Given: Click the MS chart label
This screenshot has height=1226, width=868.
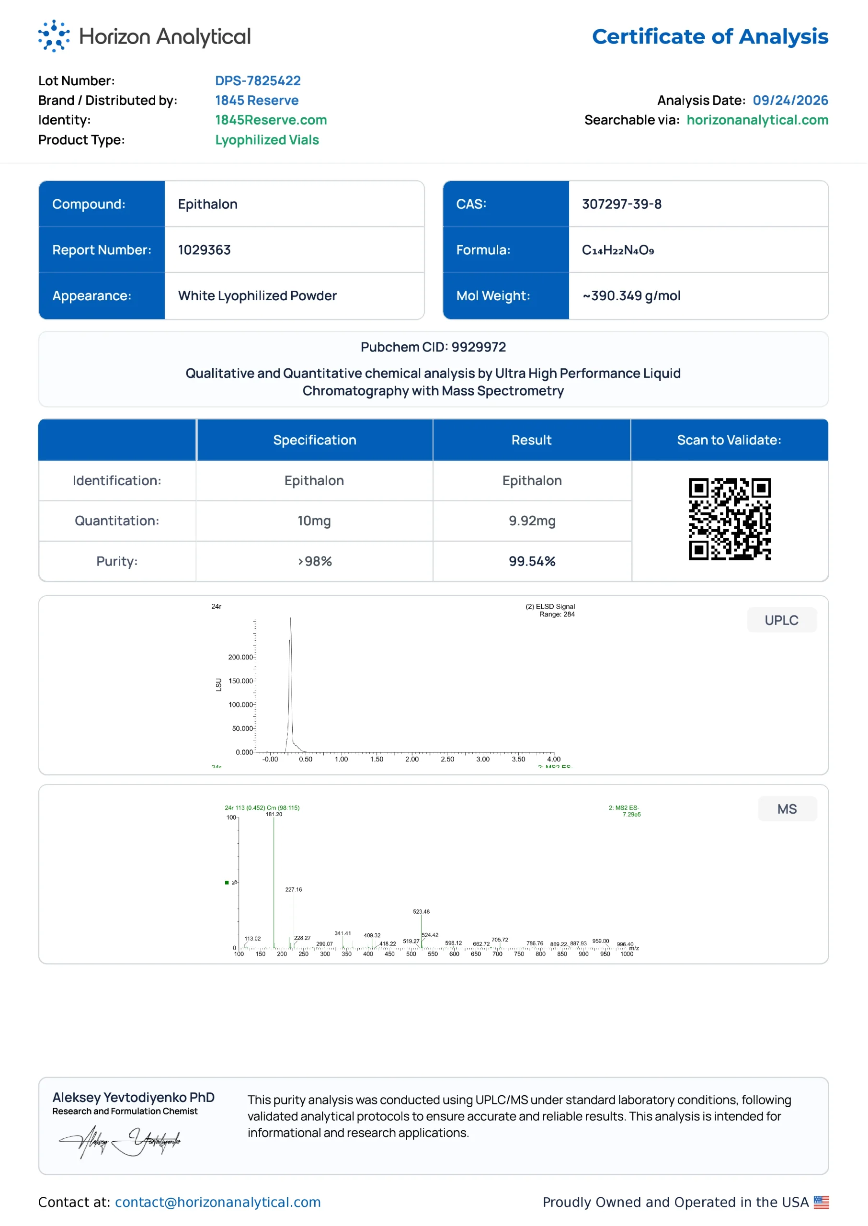Looking at the screenshot, I should (787, 809).
